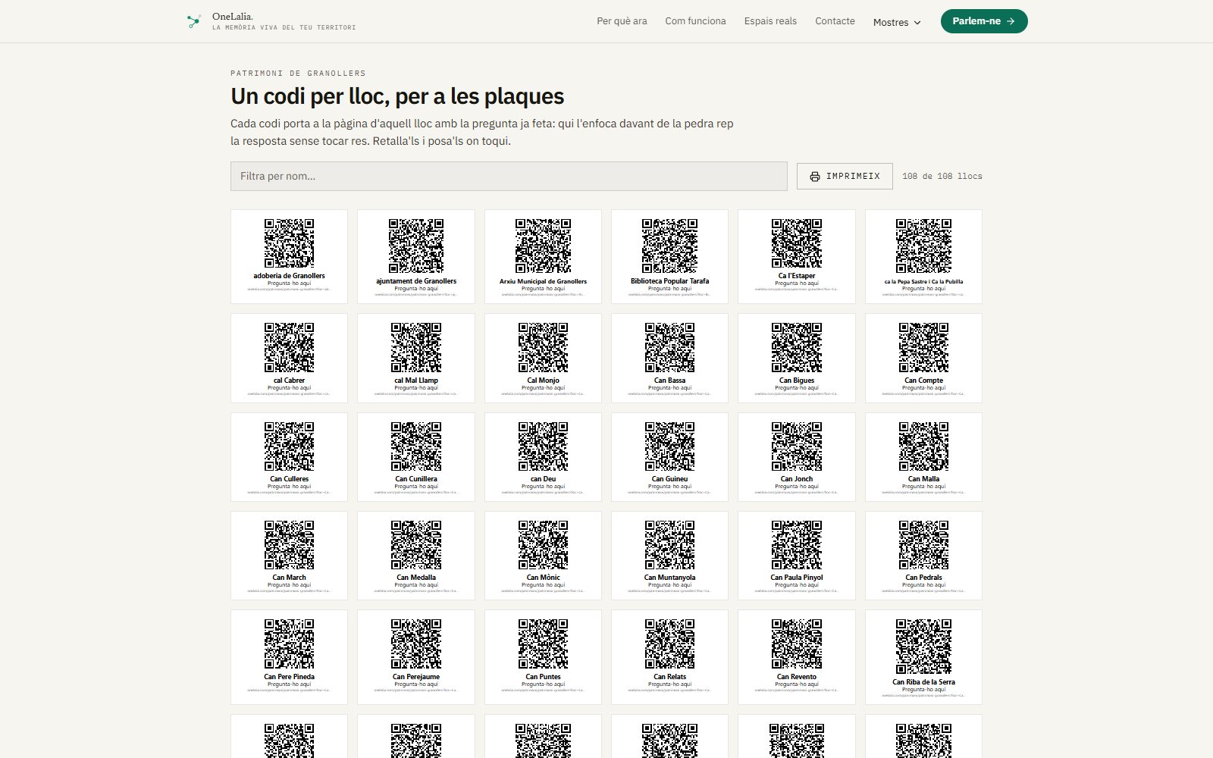
Task: Select Arxiu Municipal de Granollers QR card
Action: pos(543,256)
